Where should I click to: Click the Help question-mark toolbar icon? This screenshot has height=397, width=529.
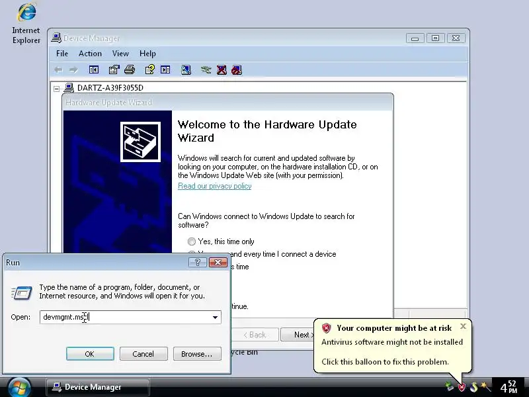150,69
